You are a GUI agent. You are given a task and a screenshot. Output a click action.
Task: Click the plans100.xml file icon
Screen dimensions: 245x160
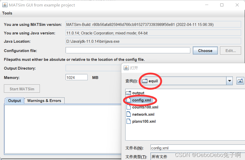129,121
